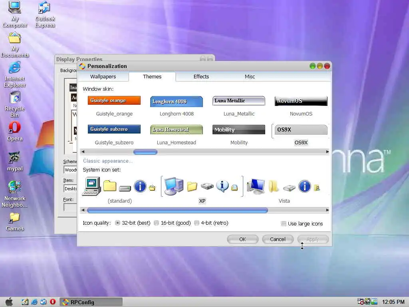Open My Documents desktop folder
This screenshot has height=307, width=409.
pyautogui.click(x=15, y=44)
